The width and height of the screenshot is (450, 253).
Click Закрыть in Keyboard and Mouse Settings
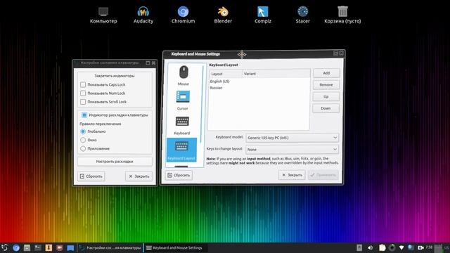pos(292,175)
